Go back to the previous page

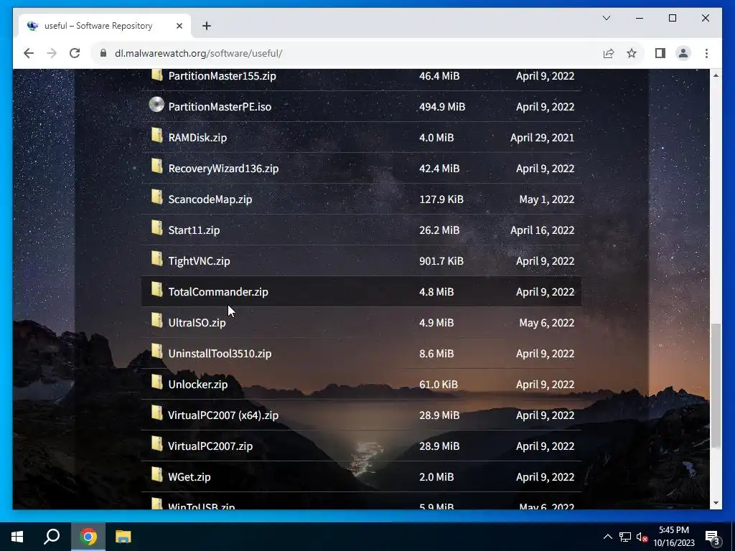29,53
